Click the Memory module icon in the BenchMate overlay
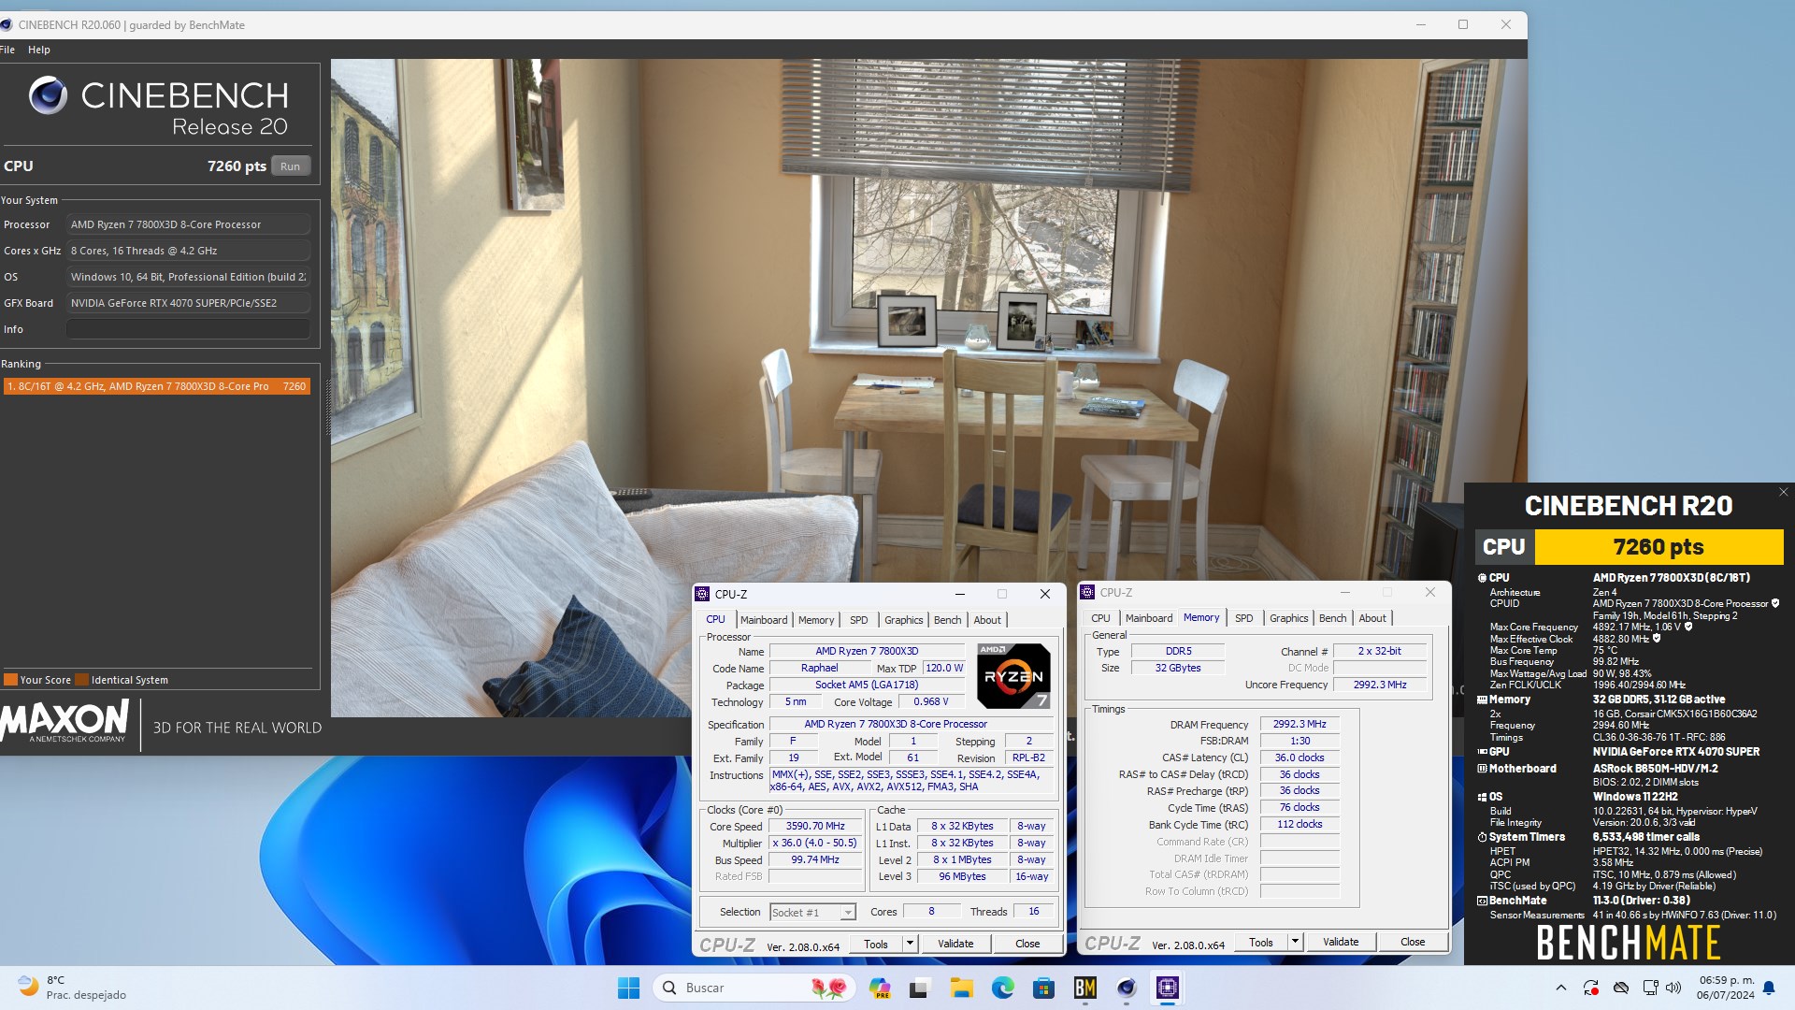The width and height of the screenshot is (1795, 1010). point(1482,700)
